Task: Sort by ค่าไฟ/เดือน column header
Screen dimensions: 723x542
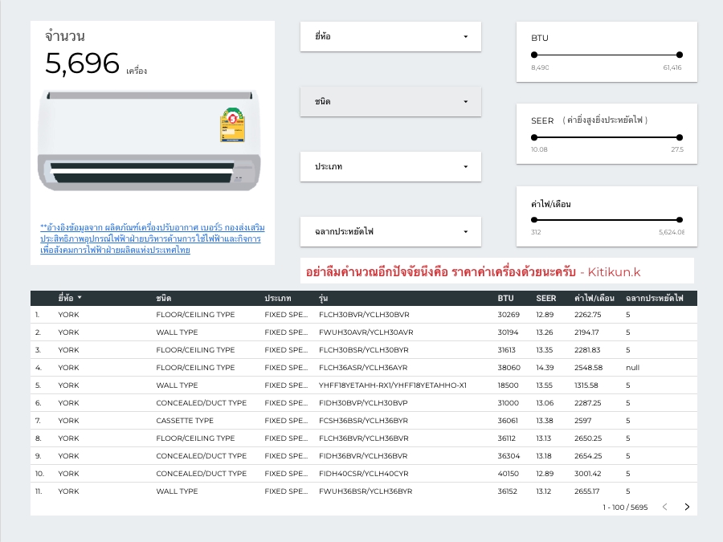Action: (594, 298)
